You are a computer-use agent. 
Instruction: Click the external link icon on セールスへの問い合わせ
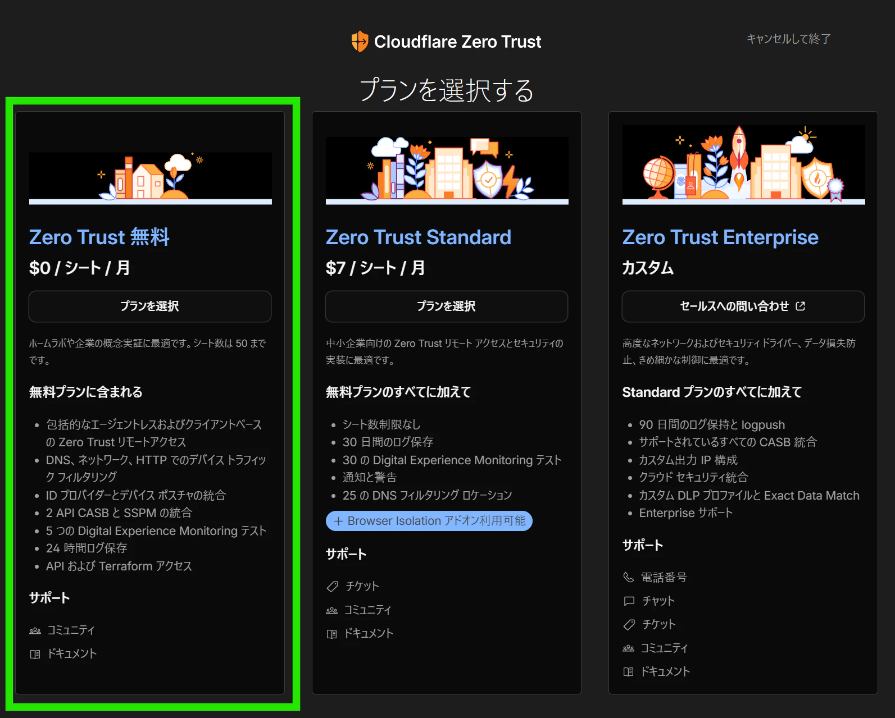(801, 306)
